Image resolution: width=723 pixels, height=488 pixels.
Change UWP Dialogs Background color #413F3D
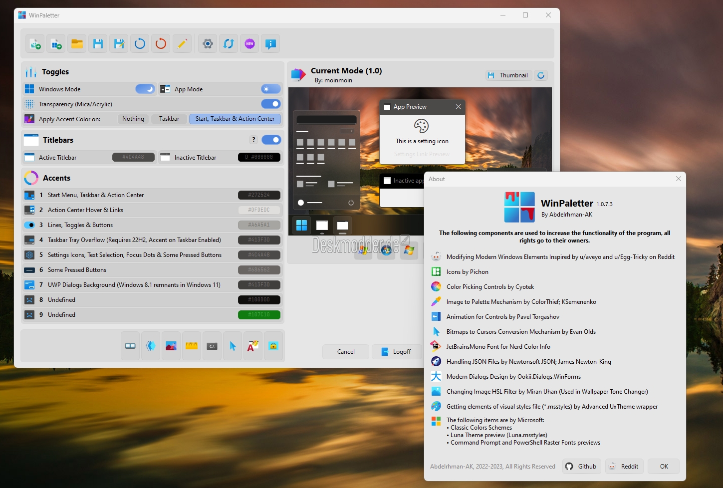click(x=259, y=285)
